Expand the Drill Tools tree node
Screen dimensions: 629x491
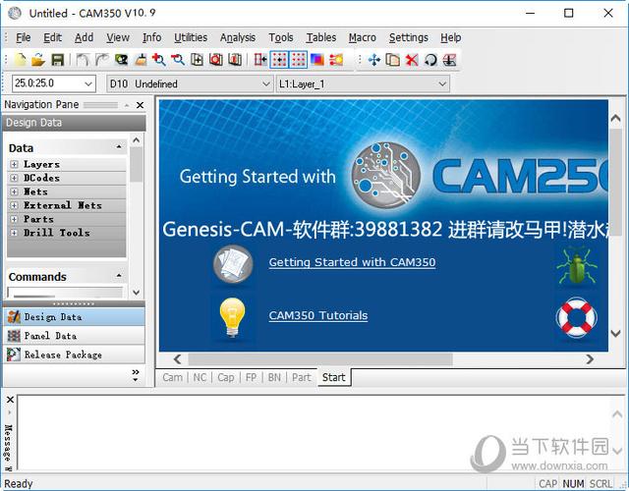click(x=14, y=233)
